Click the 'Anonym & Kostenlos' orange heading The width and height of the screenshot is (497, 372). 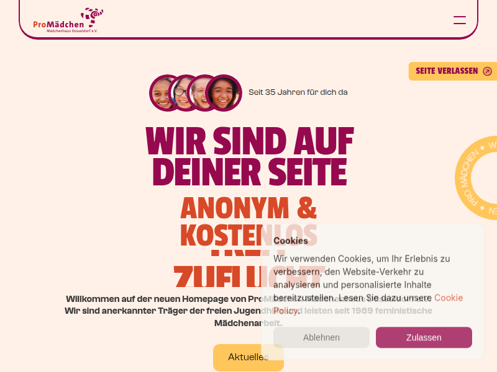[x=248, y=221]
